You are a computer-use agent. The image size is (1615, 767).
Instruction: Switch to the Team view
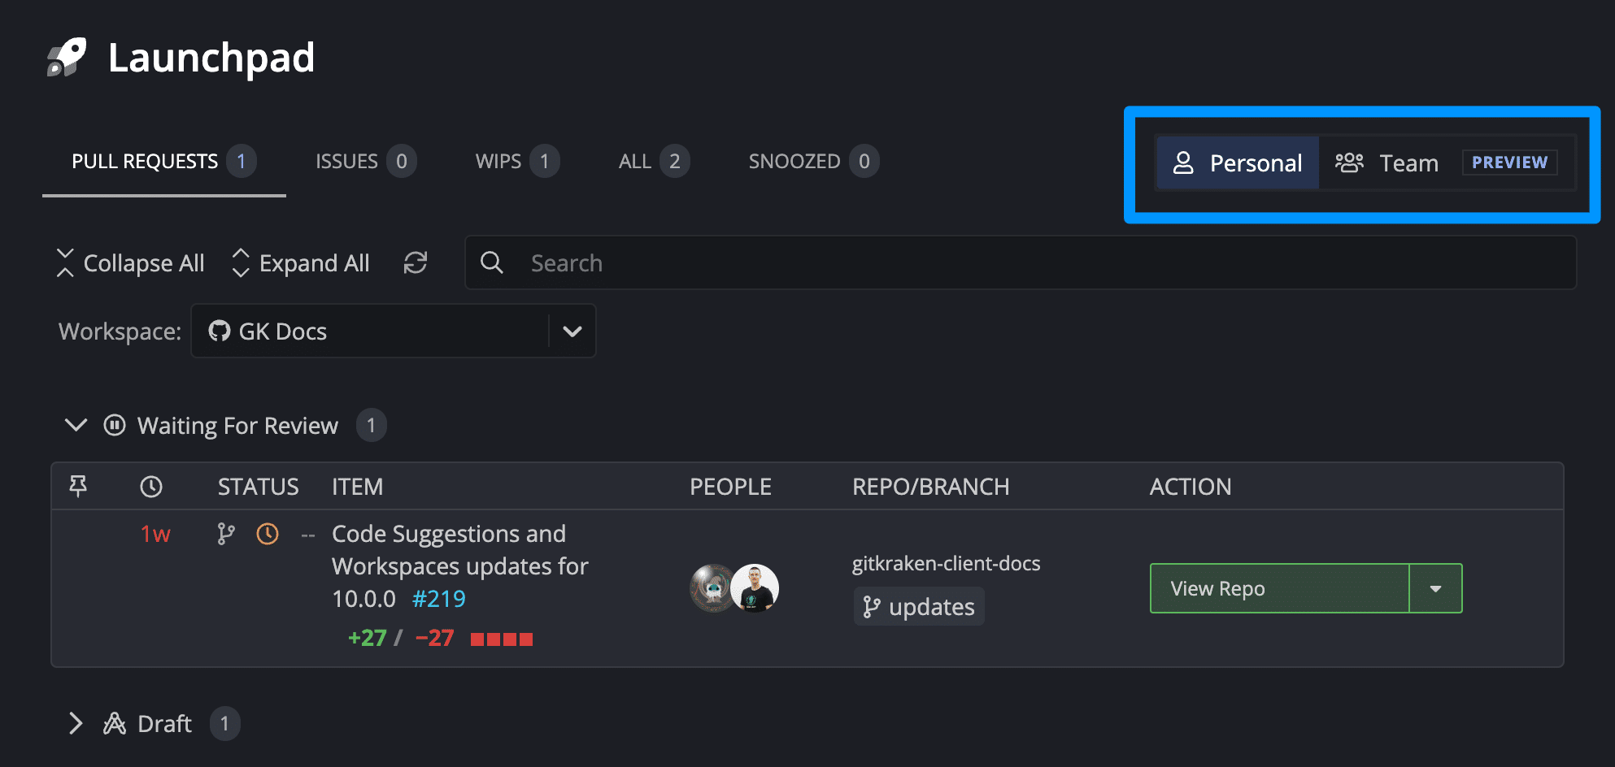[x=1386, y=162]
